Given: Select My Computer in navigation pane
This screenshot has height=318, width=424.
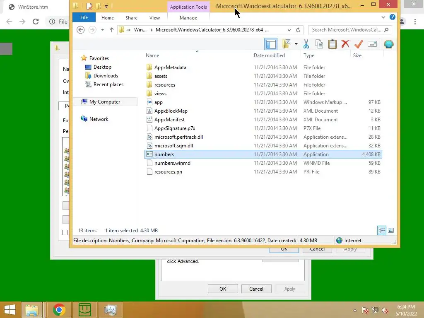Looking at the screenshot, I should coord(105,102).
